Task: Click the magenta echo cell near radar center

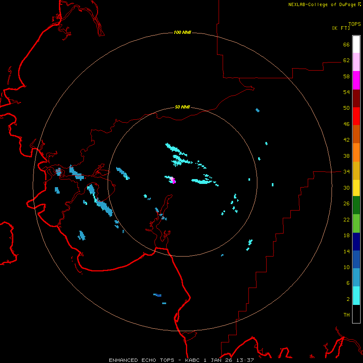Action: click(x=173, y=181)
